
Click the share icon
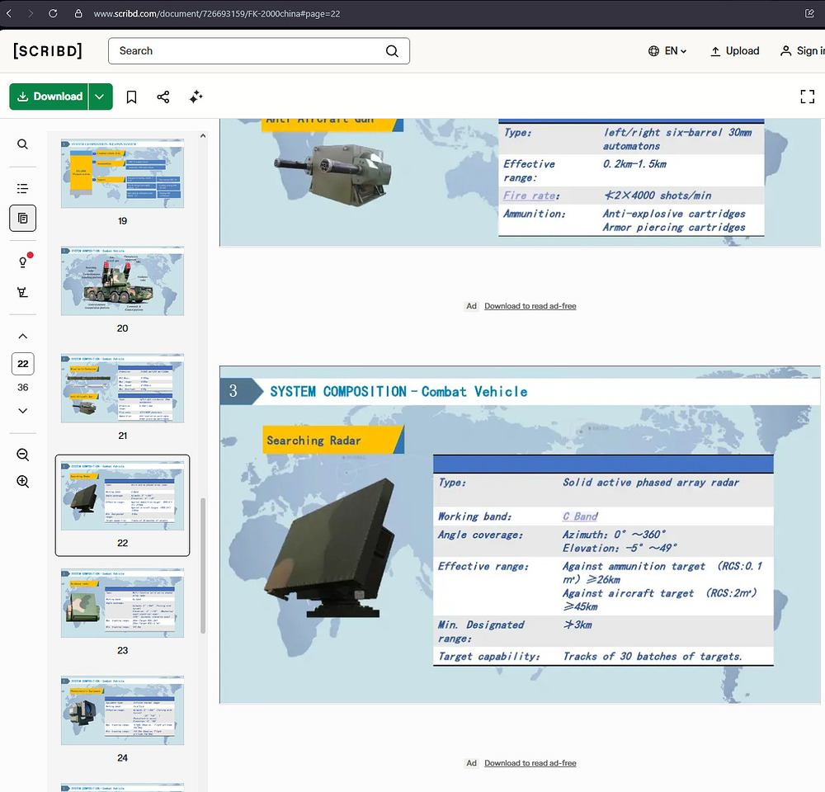163,97
